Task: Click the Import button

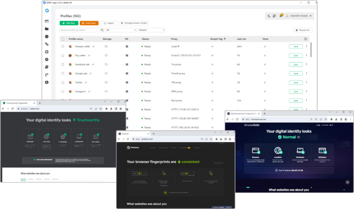Action: tap(109, 23)
